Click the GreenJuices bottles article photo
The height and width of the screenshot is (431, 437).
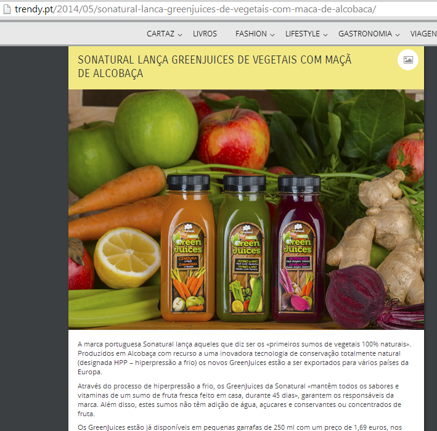tap(246, 210)
